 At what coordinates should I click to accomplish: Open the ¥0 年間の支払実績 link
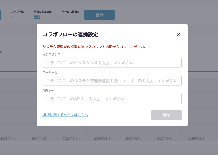tap(37, 17)
